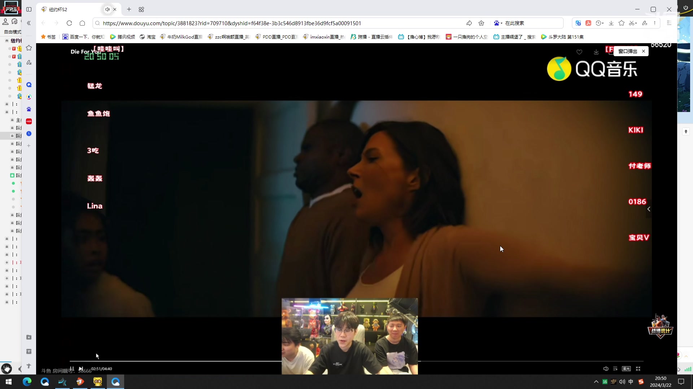Switch the 中 input method indicator
The height and width of the screenshot is (389, 693).
pyautogui.click(x=631, y=382)
